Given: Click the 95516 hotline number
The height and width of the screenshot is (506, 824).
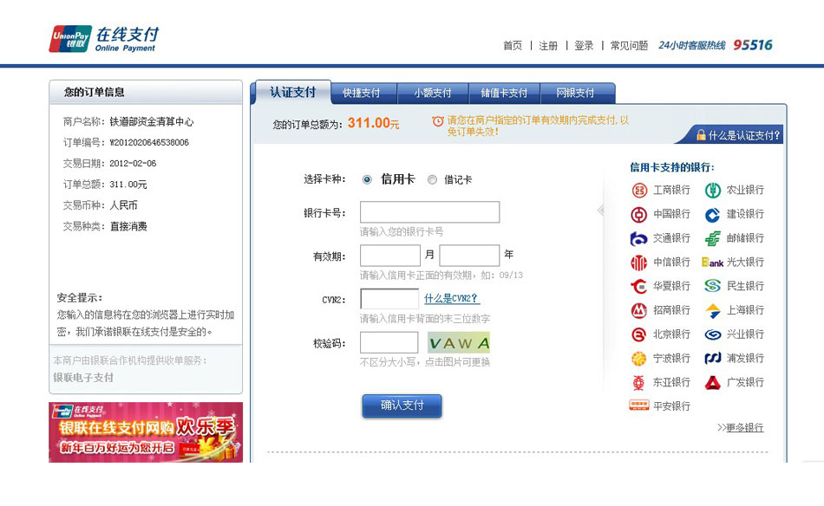Looking at the screenshot, I should (x=753, y=45).
